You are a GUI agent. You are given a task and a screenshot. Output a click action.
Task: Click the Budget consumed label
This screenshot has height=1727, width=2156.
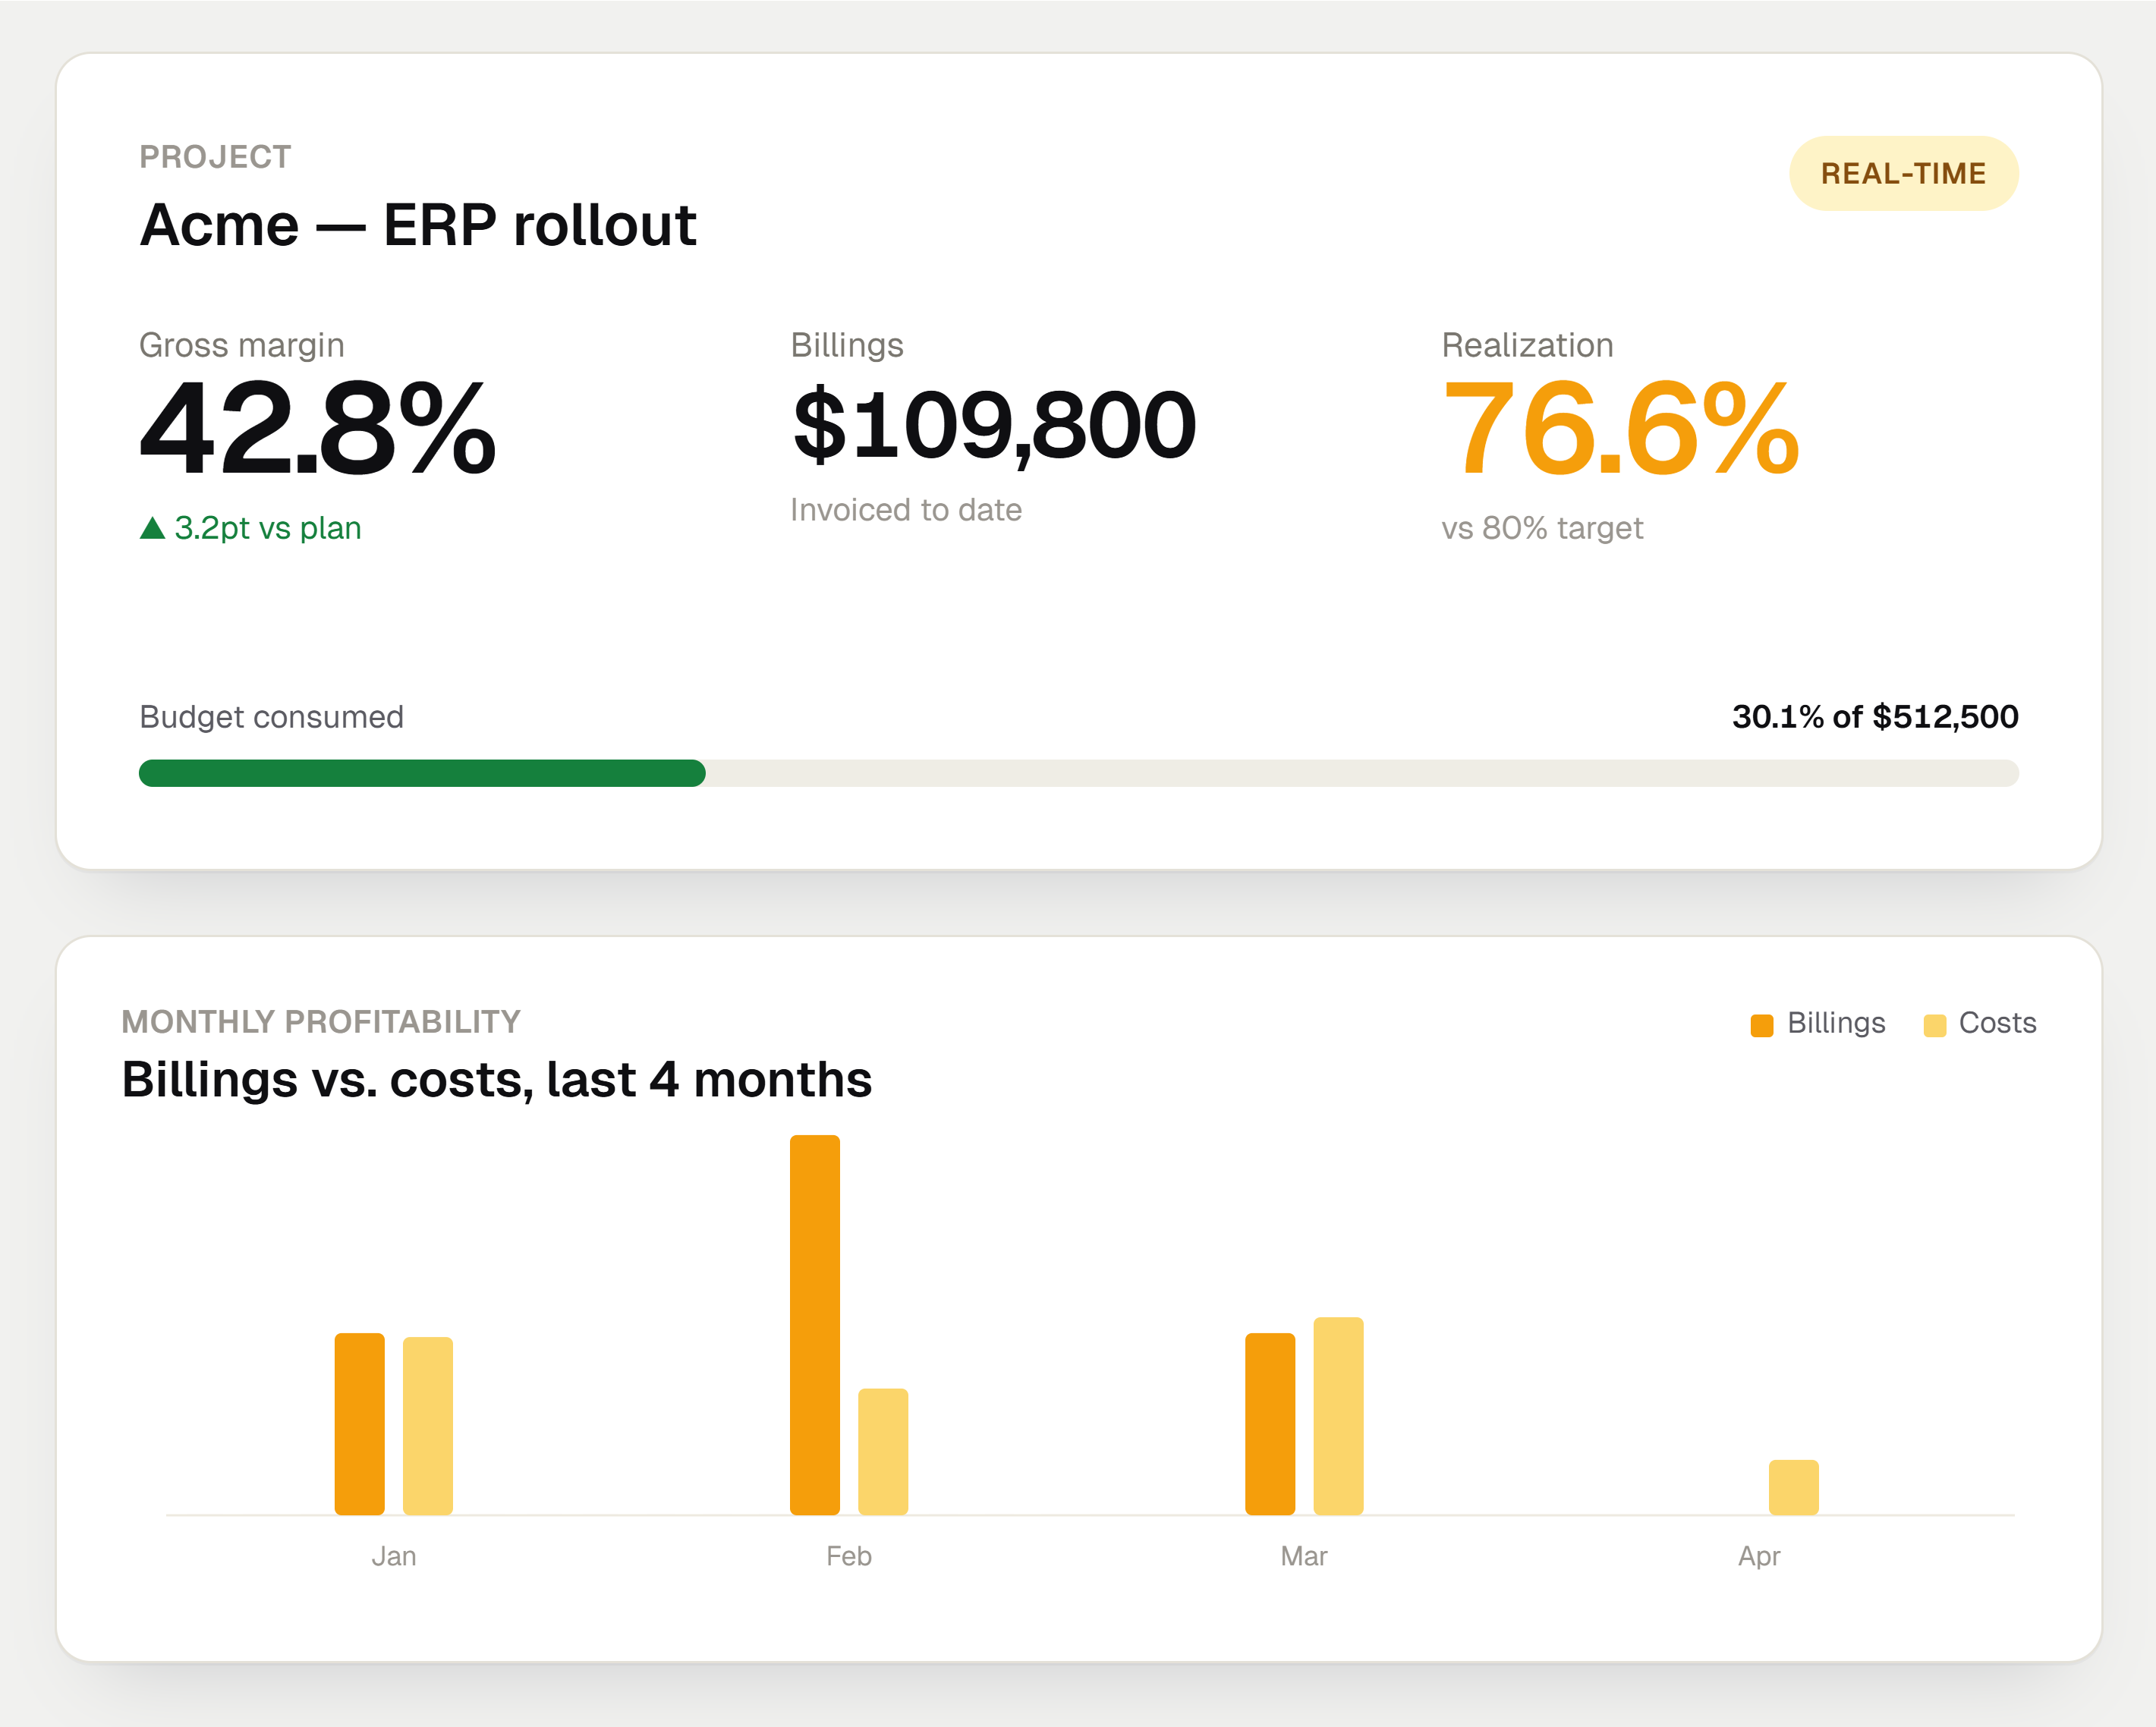(x=271, y=717)
